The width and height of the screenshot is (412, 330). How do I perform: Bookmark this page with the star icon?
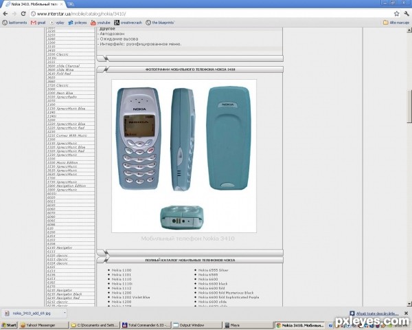396,14
